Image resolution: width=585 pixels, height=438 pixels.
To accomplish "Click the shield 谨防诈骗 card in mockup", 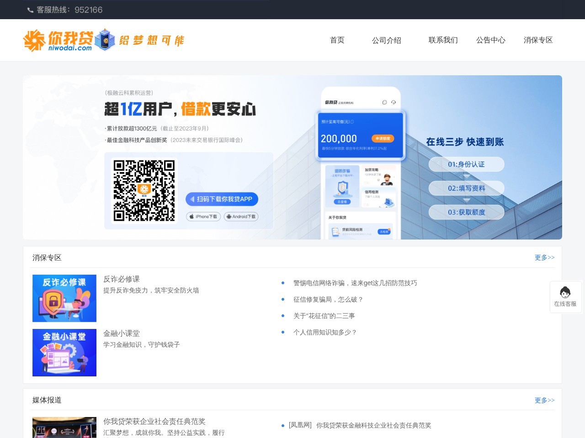I will click(342, 187).
